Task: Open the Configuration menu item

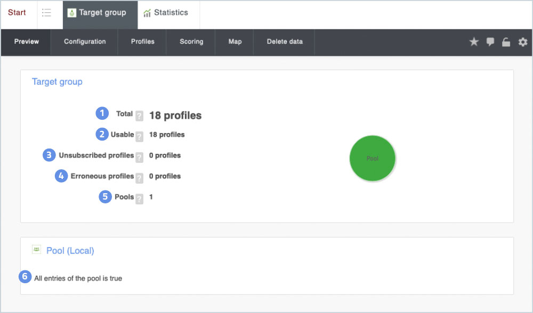Action: pos(85,42)
